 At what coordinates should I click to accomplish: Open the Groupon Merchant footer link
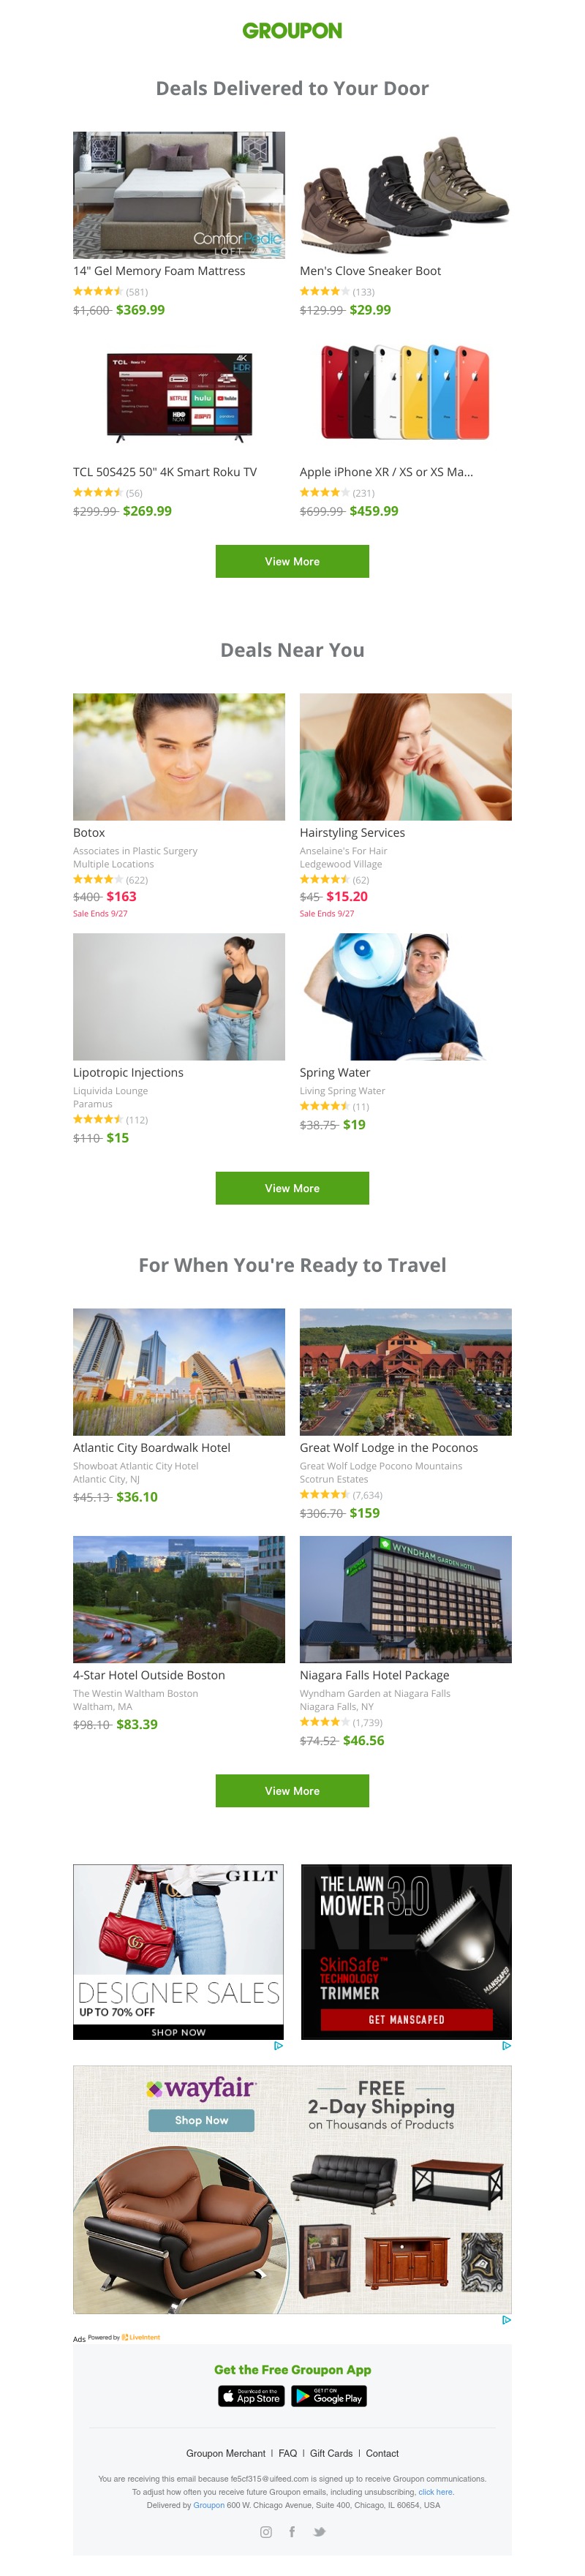pyautogui.click(x=226, y=2453)
